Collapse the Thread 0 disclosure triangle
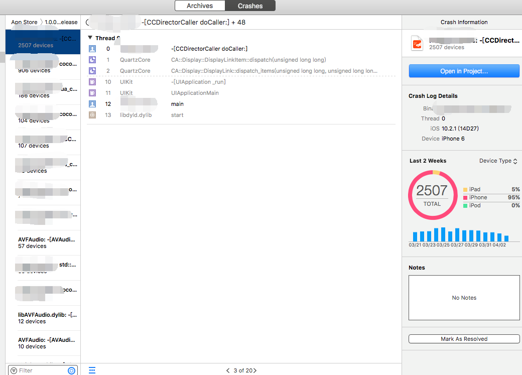Image resolution: width=522 pixels, height=375 pixels. coord(90,38)
